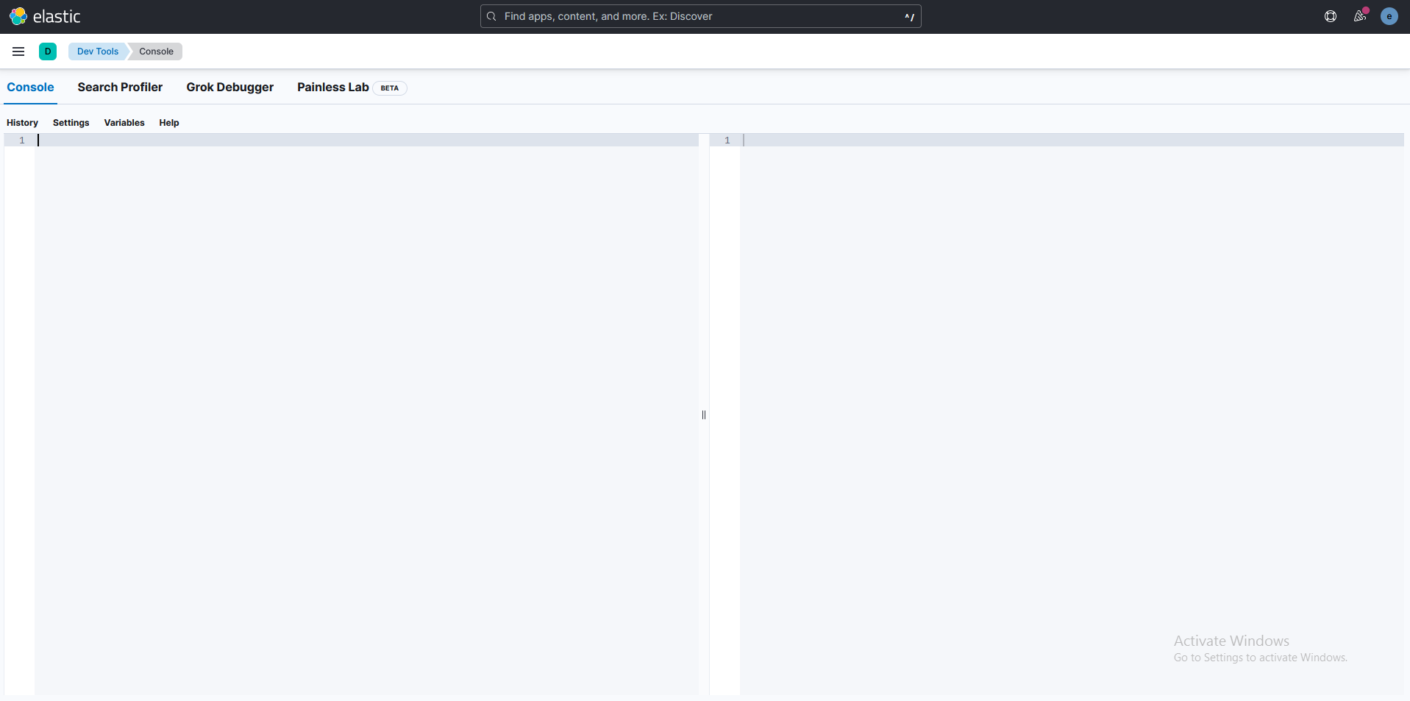Select the Console tab
1410x701 pixels.
[30, 87]
